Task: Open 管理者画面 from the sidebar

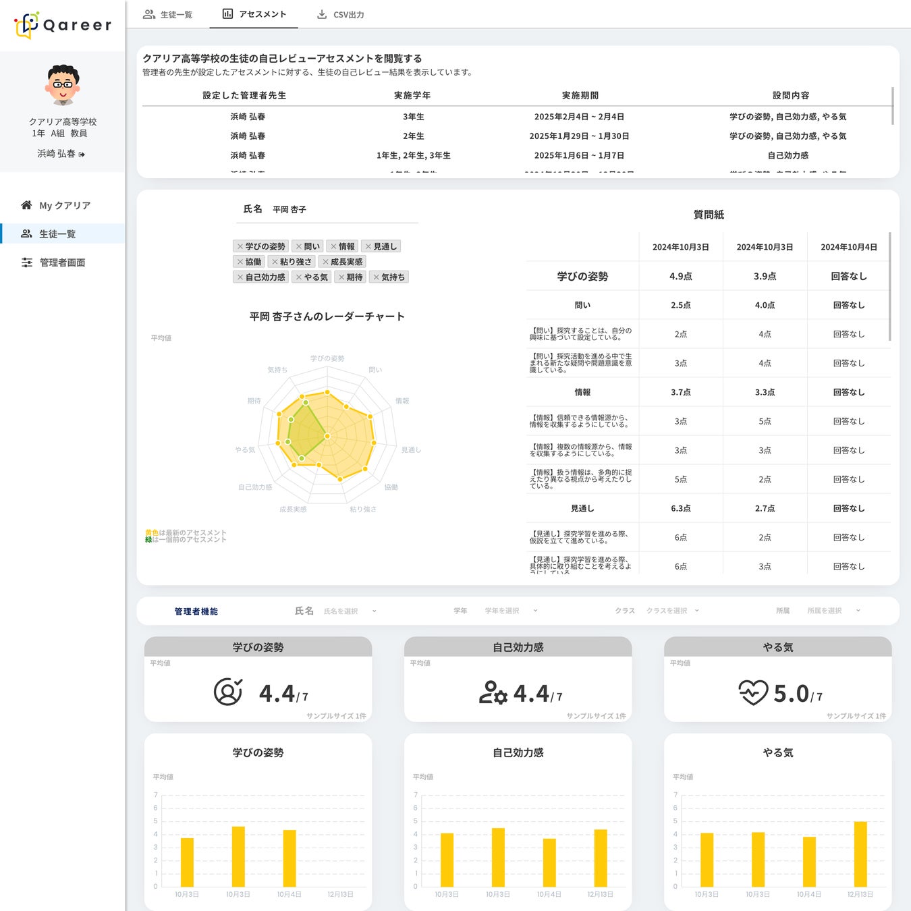Action: click(62, 263)
